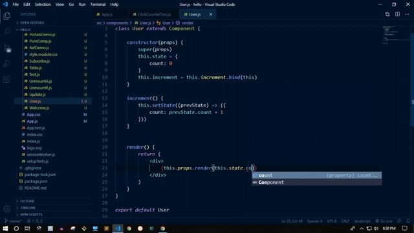Image resolution: width=414 pixels, height=233 pixels.
Task: Open style.module.css file
Action: 43,54
